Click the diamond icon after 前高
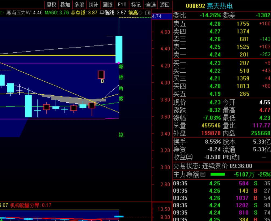271x221 pixels. point(140,13)
